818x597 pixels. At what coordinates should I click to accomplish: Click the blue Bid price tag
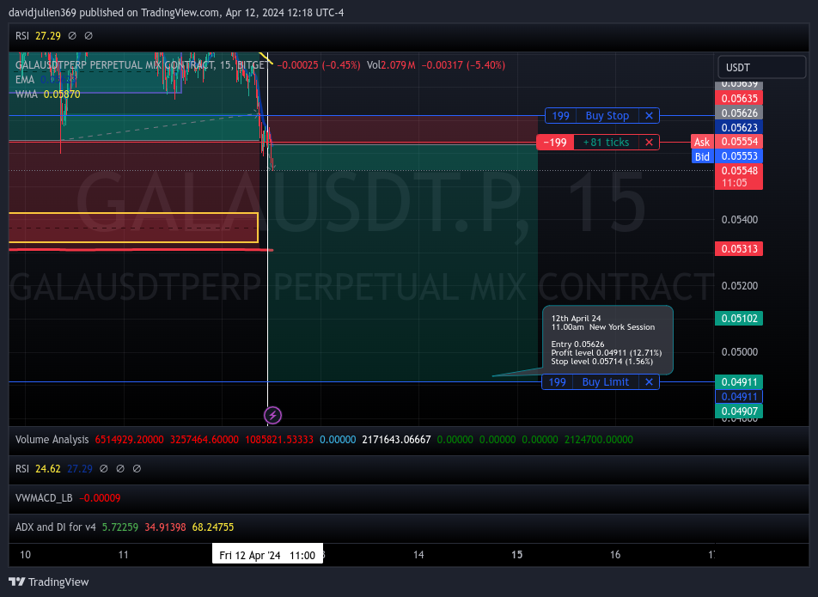tap(702, 156)
